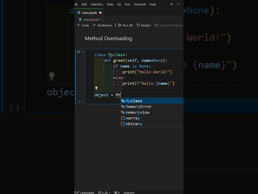Viewport: 258px width, 194px height.
Task: Open the Go menu
Action: [x=119, y=4]
